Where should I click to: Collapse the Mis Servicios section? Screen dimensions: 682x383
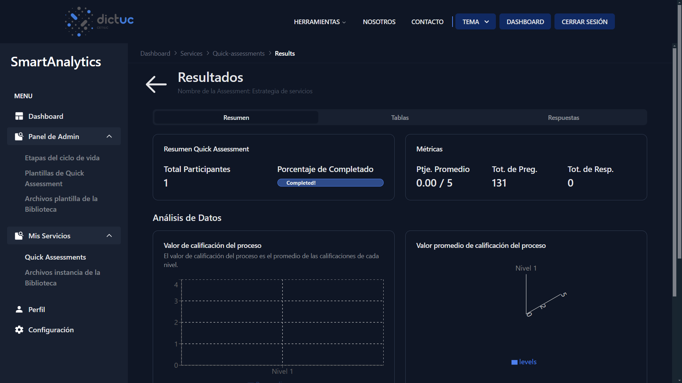(x=109, y=235)
